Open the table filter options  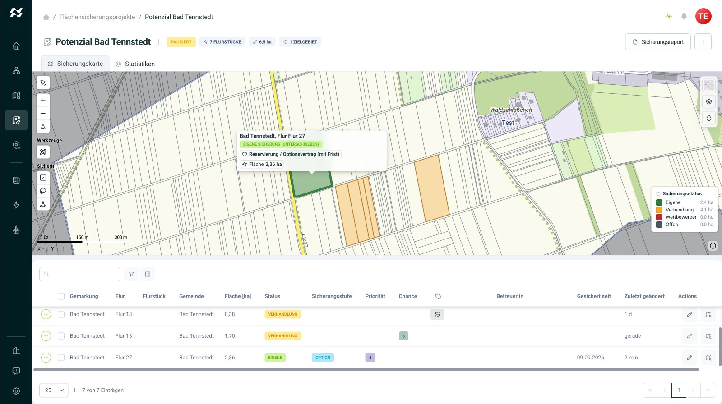[x=131, y=274]
